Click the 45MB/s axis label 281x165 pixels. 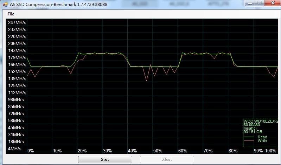[16, 128]
